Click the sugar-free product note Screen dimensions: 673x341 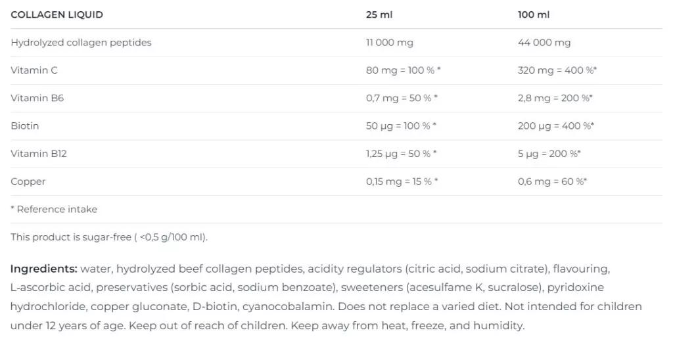[x=109, y=237]
